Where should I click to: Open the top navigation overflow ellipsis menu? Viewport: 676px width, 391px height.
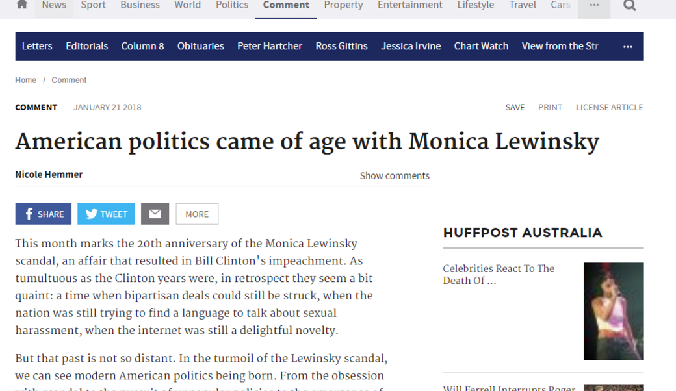(x=593, y=5)
